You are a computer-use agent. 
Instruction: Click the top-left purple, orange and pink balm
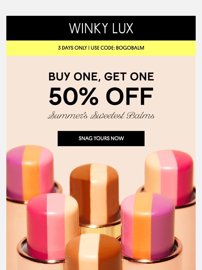30,173
